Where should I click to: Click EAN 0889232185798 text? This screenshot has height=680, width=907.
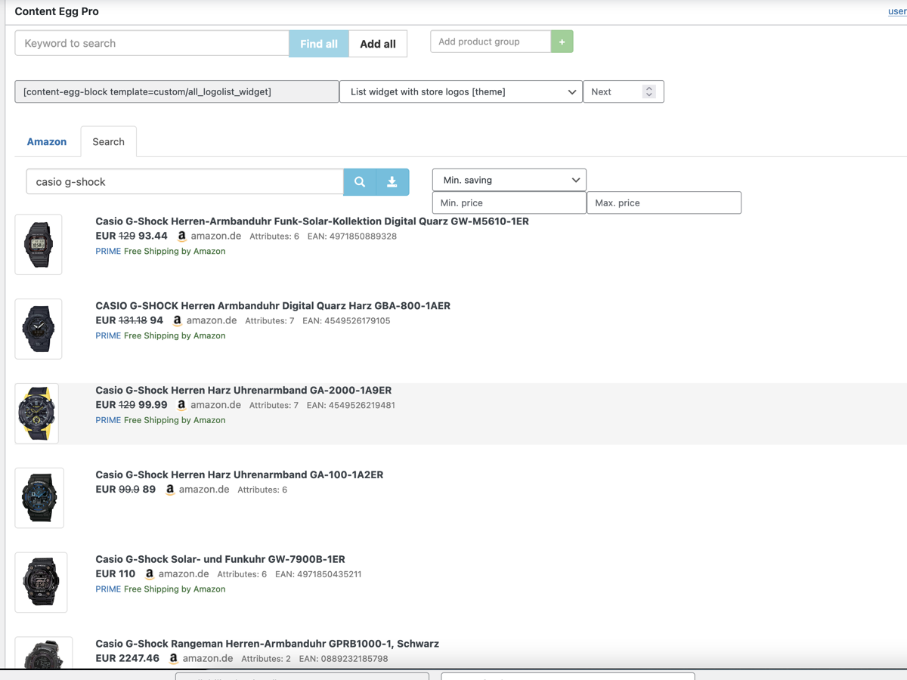(x=343, y=659)
